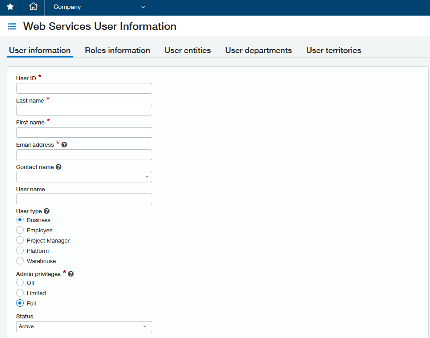Show help for Admin privileges

click(71, 274)
